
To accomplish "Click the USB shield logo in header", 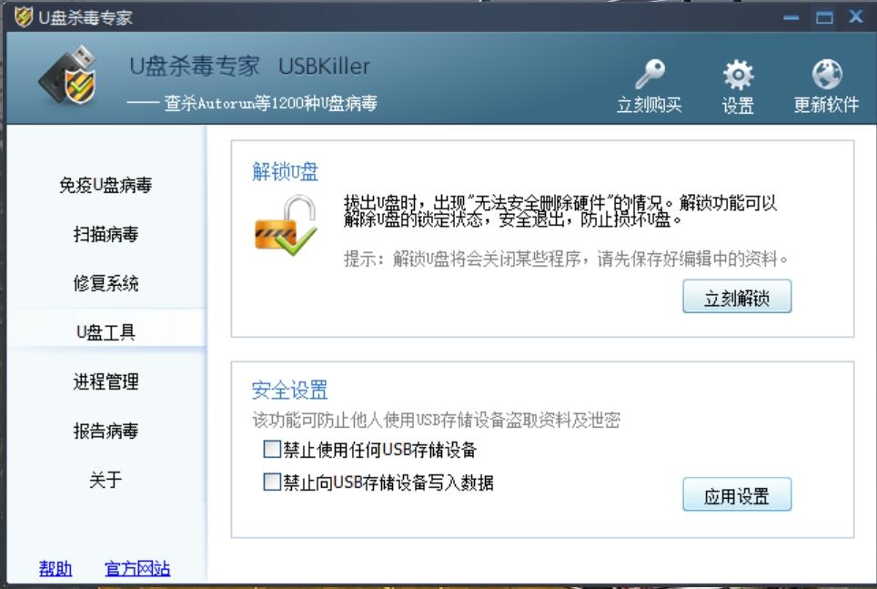I will (x=69, y=75).
